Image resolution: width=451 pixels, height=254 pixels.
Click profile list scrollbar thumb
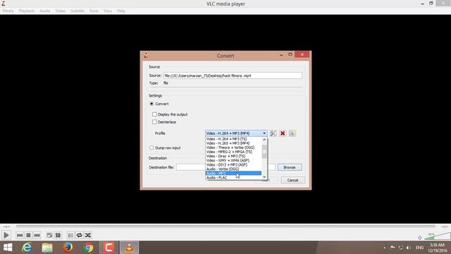click(x=264, y=152)
